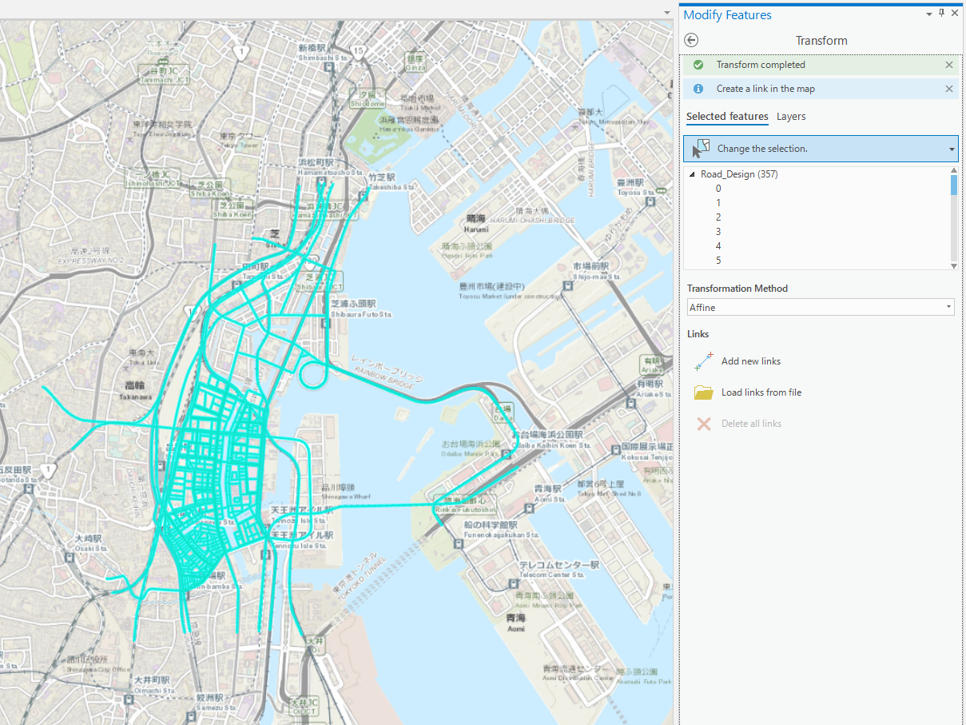Screen dimensions: 966x725
Task: Click Delete all links
Action: coord(751,424)
